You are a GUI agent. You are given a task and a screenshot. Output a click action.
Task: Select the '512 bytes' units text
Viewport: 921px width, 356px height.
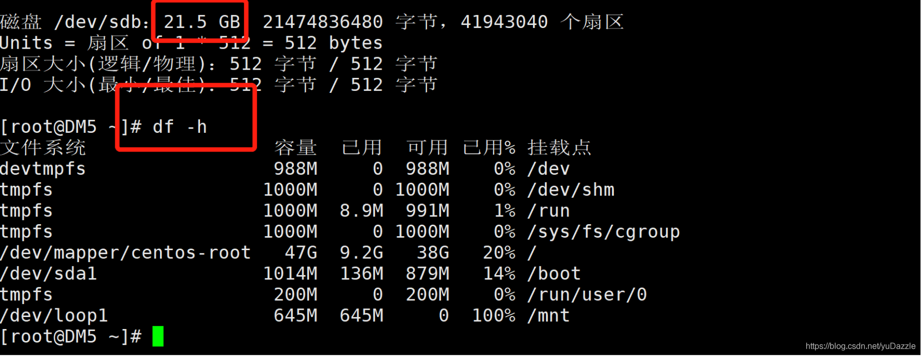tap(333, 43)
